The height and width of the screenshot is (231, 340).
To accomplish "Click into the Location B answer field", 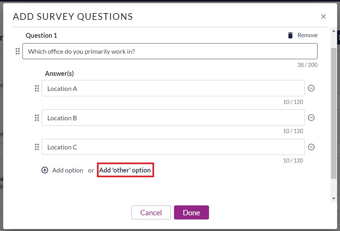I will coord(173,117).
